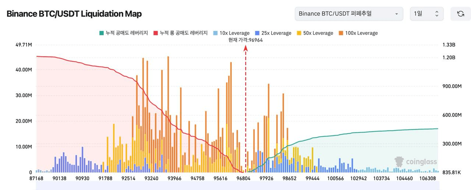Click x-axis label 102942
This screenshot has width=471, height=190.
pyautogui.click(x=358, y=178)
